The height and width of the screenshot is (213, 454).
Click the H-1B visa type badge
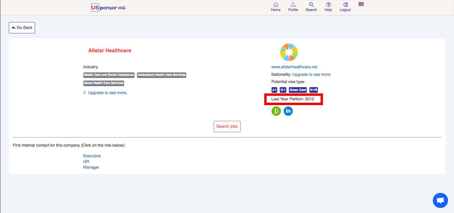(x=314, y=90)
